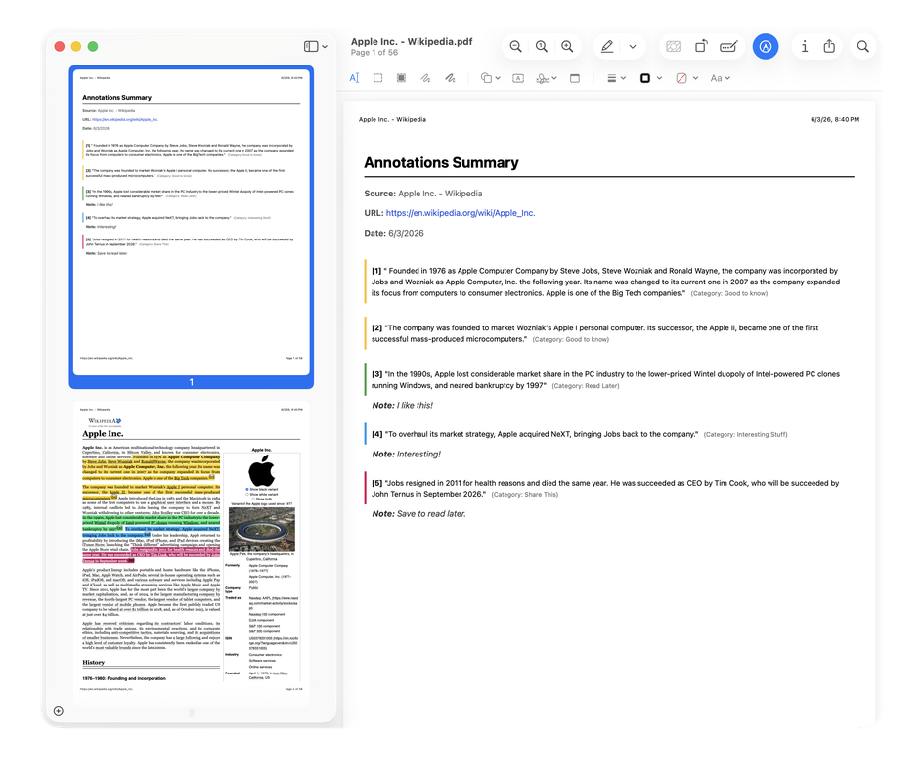Zoom in on the PDF page

[567, 47]
